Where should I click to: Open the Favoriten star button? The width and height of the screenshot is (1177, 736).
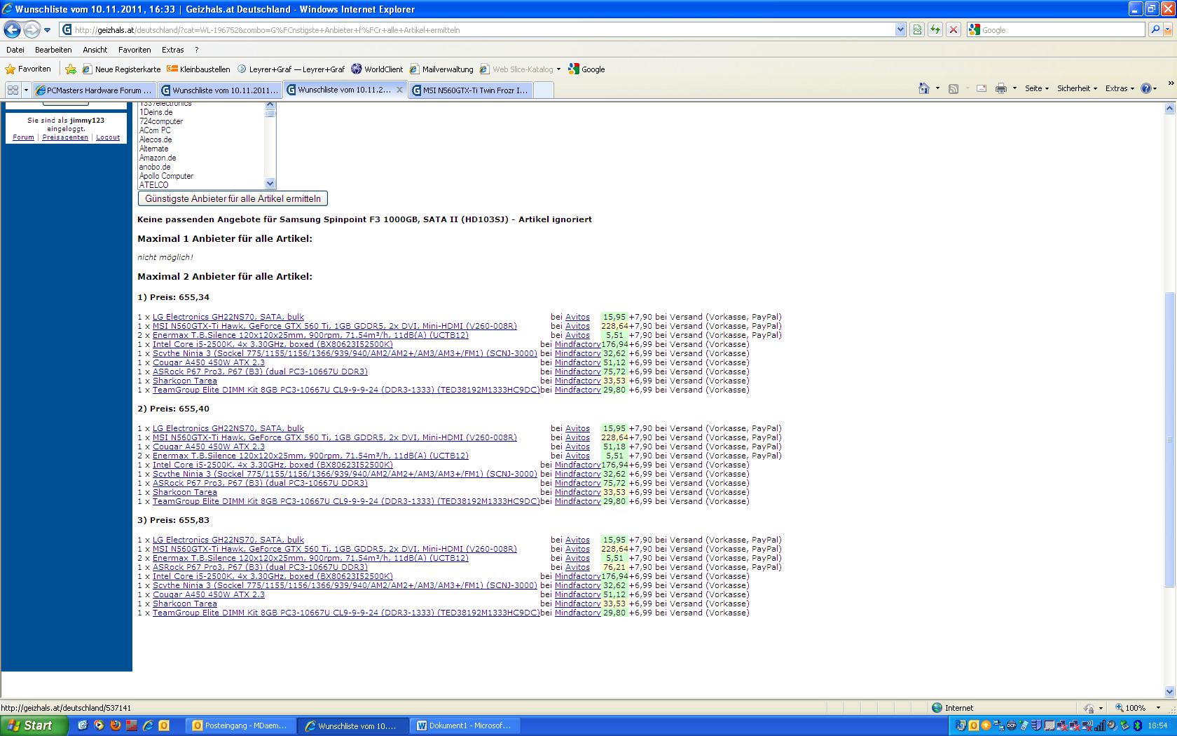pyautogui.click(x=28, y=69)
